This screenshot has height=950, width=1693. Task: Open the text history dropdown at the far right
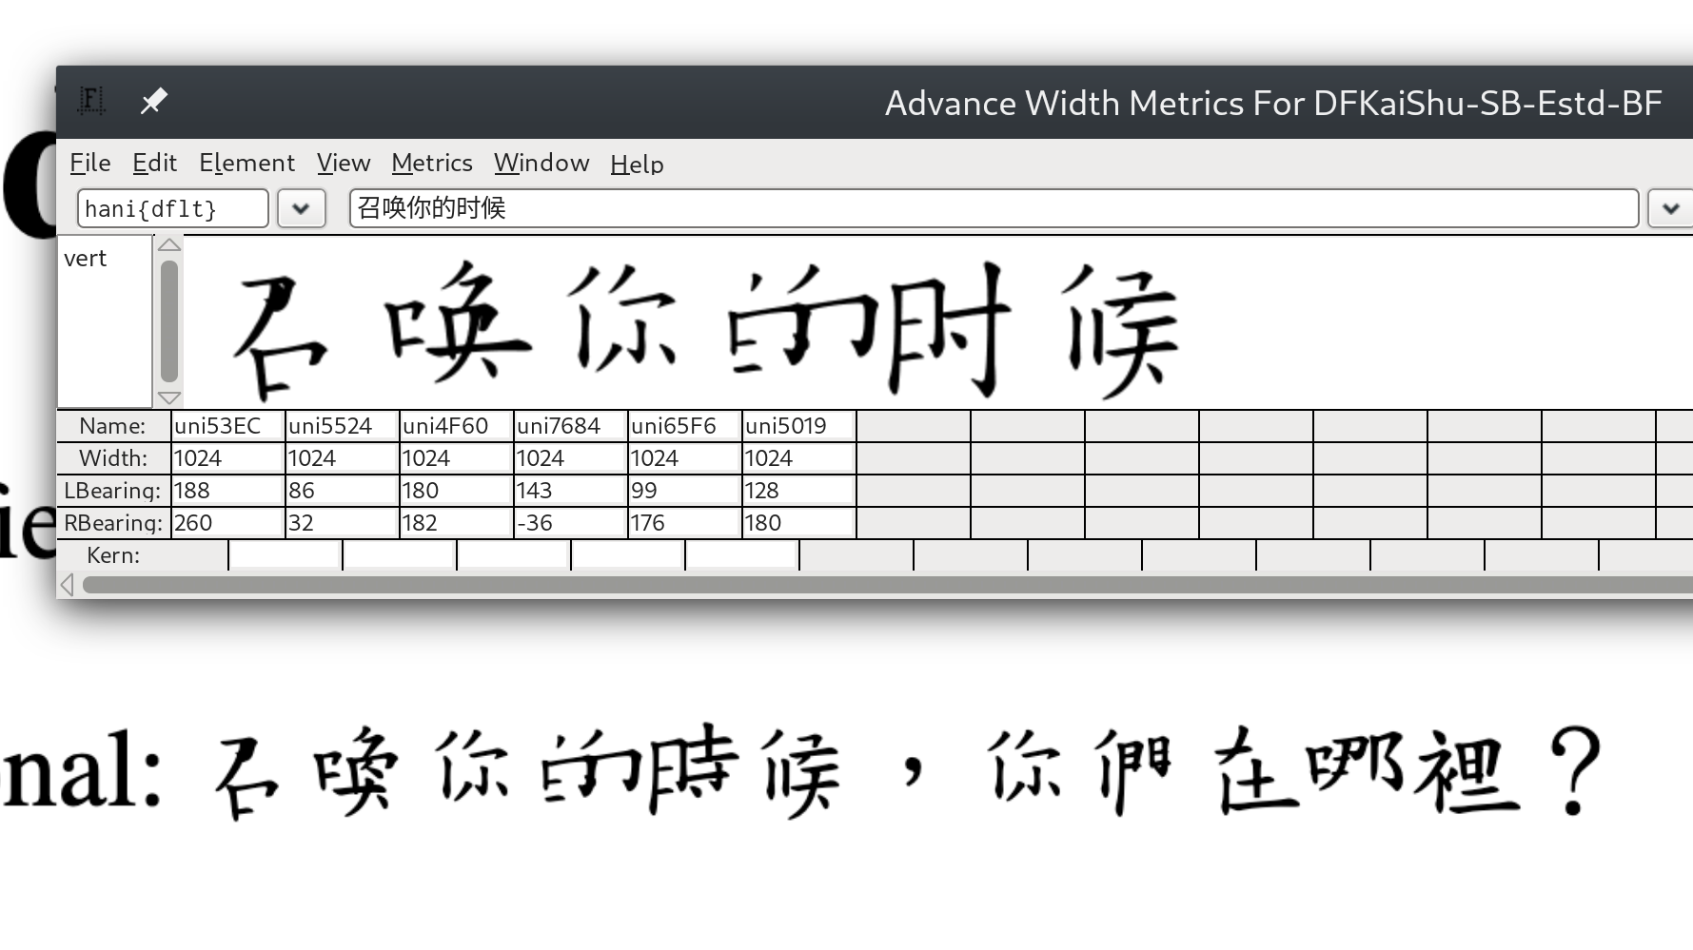(x=1669, y=208)
